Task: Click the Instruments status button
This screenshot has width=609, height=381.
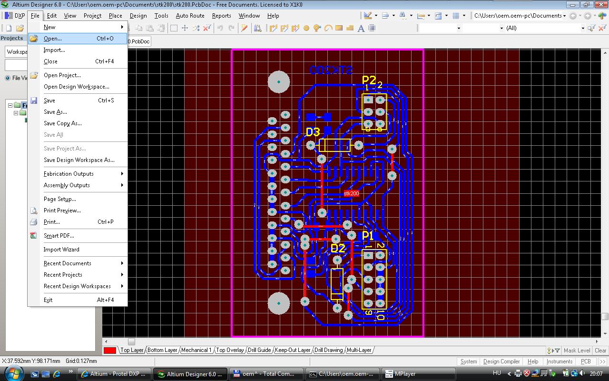Action: click(x=560, y=361)
